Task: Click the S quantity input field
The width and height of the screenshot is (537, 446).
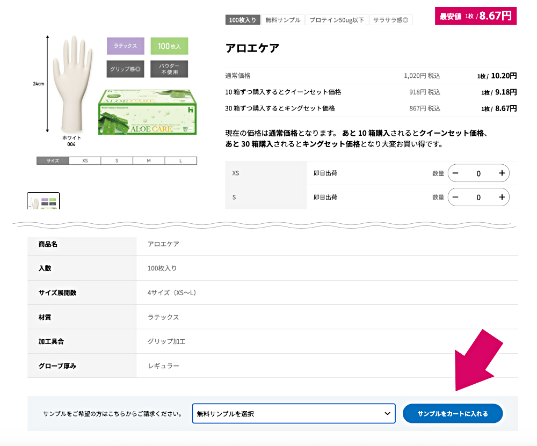Action: pos(478,197)
